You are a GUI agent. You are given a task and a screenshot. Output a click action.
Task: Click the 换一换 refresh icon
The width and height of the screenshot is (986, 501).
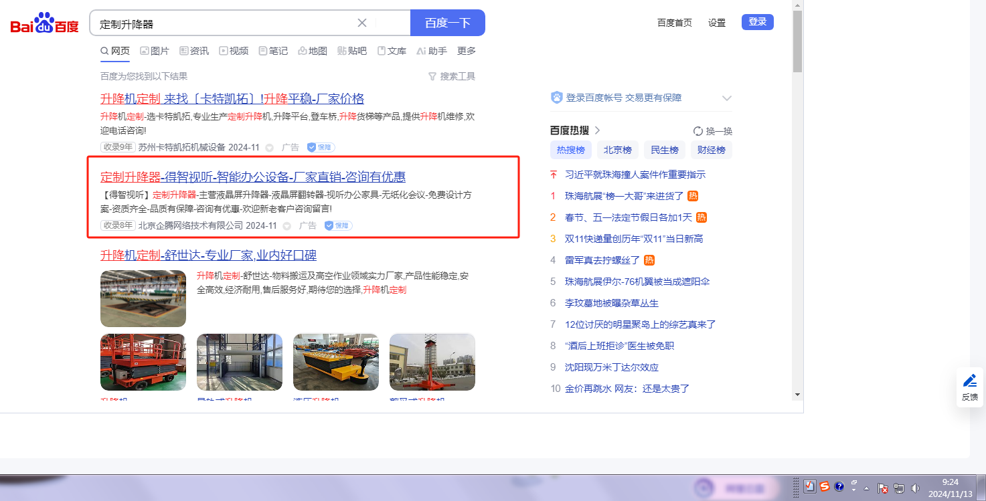click(x=698, y=131)
